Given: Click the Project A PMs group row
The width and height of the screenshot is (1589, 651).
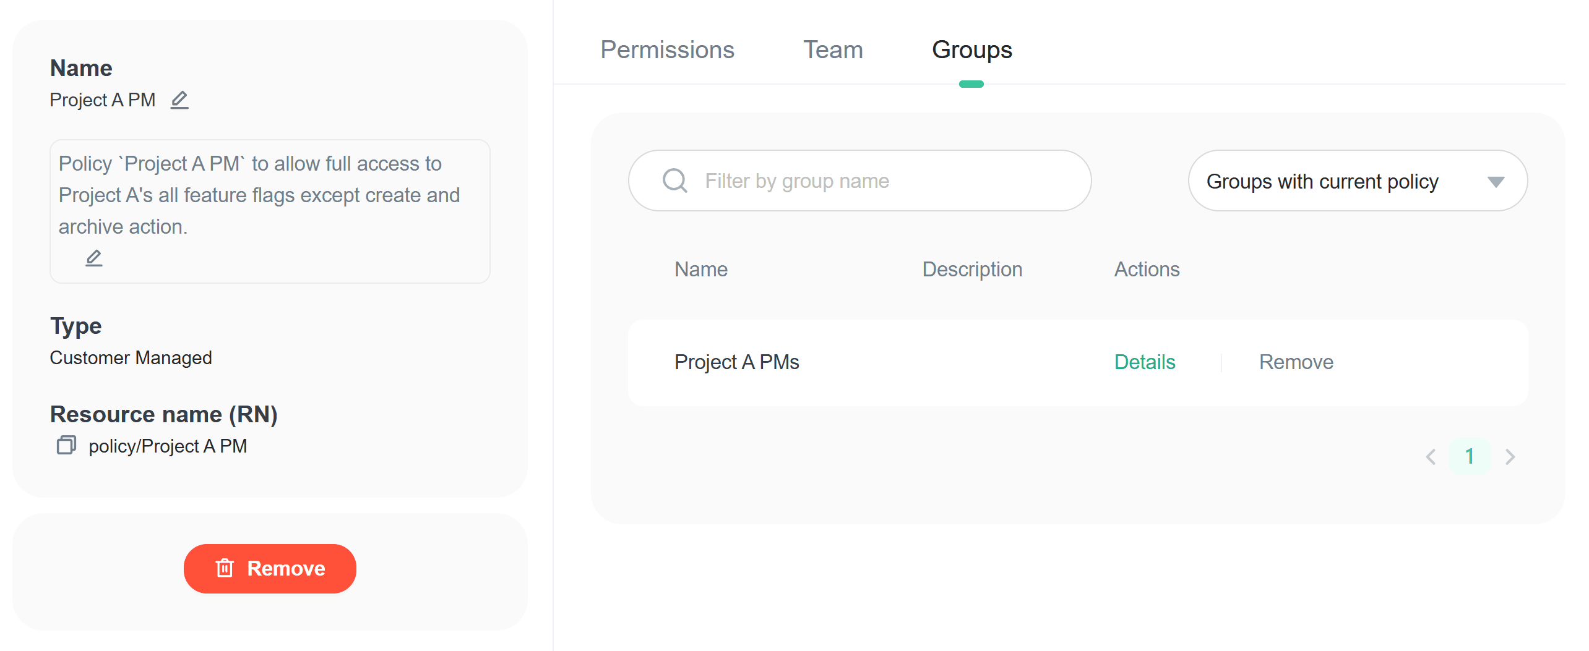Looking at the screenshot, I should tap(736, 362).
